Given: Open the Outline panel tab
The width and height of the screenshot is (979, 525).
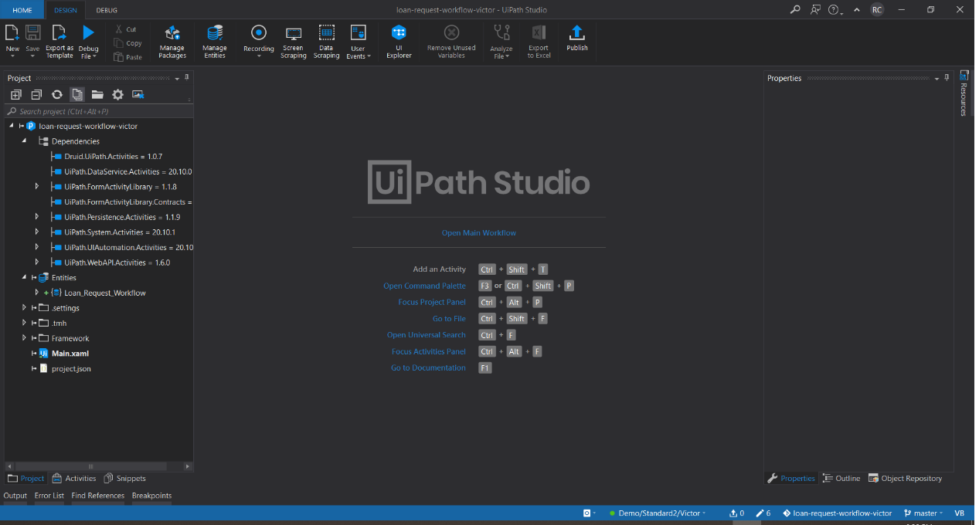Looking at the screenshot, I should tap(841, 479).
